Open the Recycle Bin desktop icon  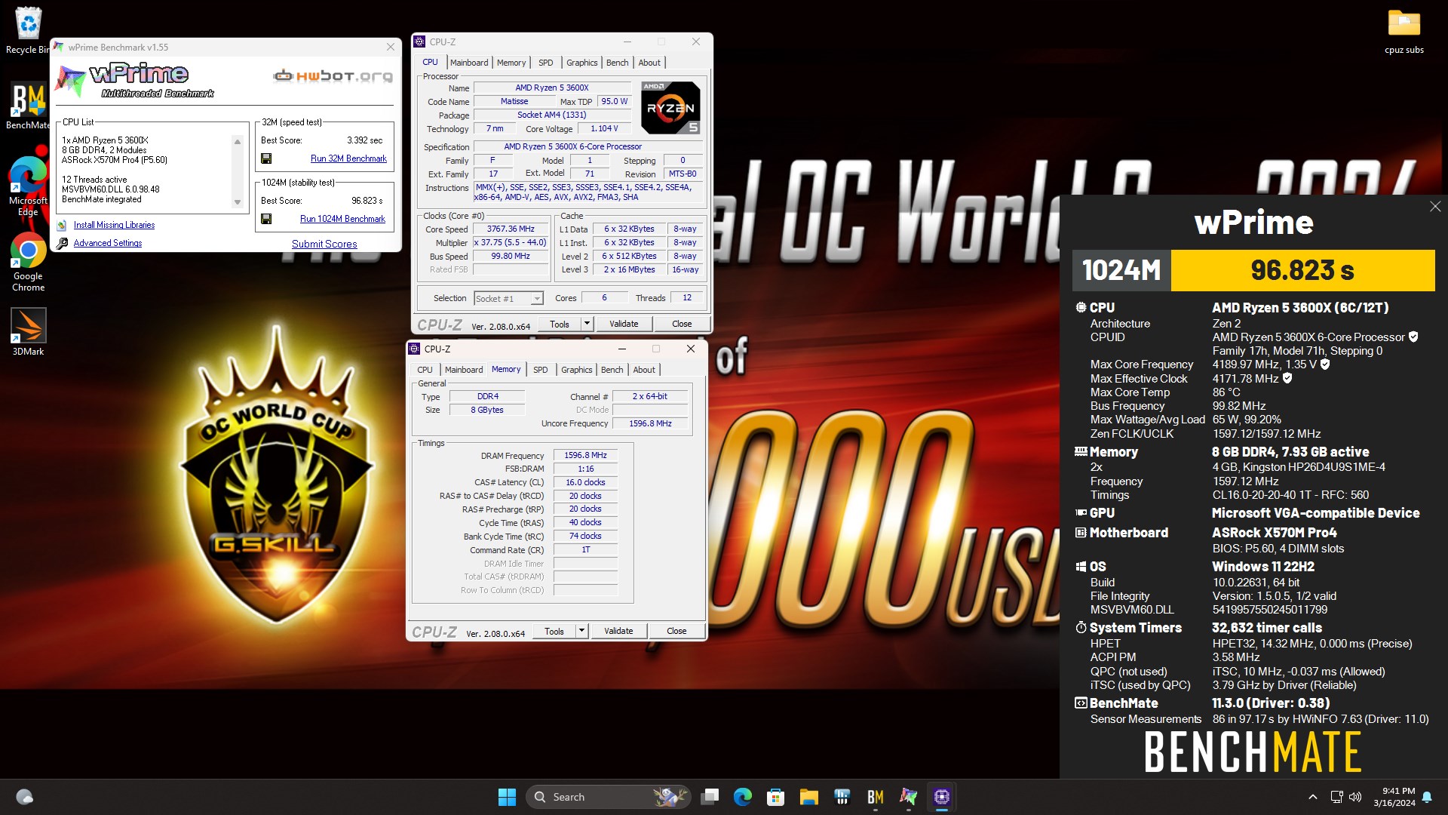[x=28, y=30]
